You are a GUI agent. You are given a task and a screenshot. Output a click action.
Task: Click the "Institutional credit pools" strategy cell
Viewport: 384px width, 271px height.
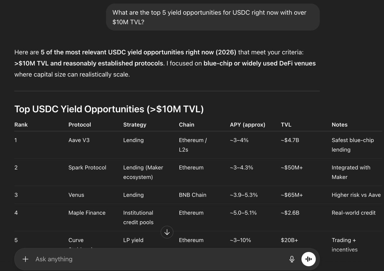point(138,217)
